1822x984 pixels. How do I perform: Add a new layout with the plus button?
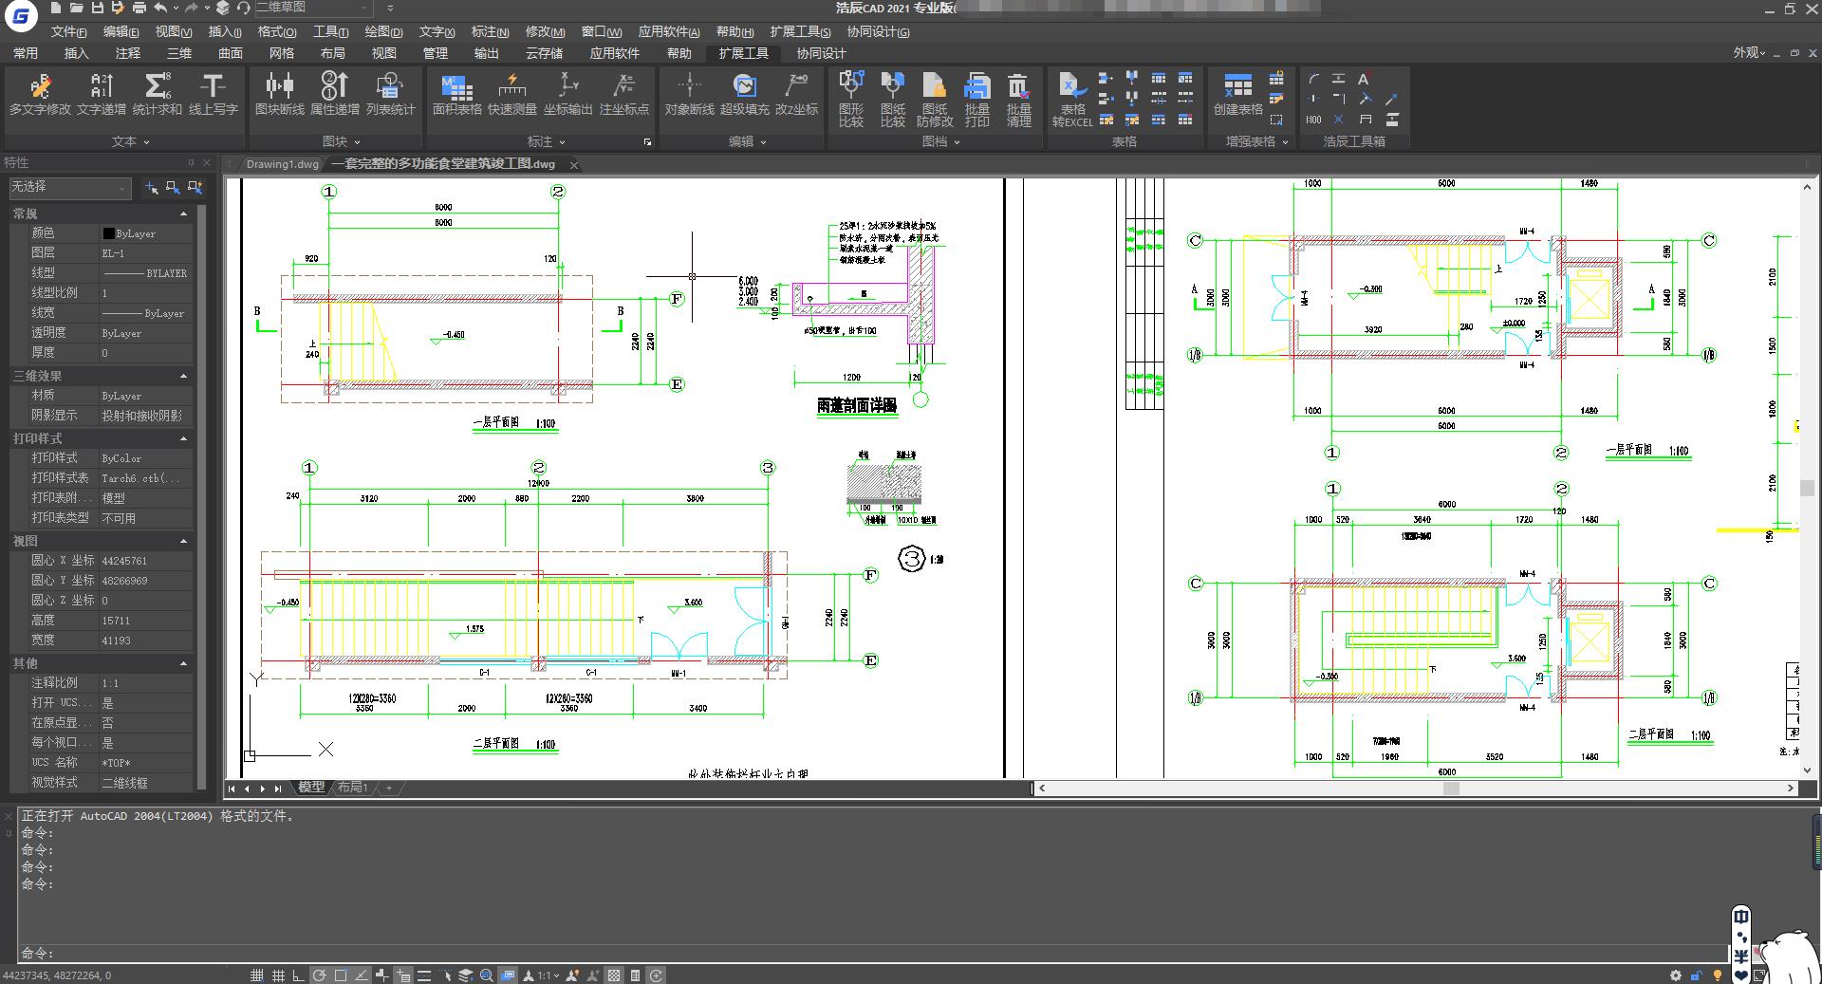point(388,788)
